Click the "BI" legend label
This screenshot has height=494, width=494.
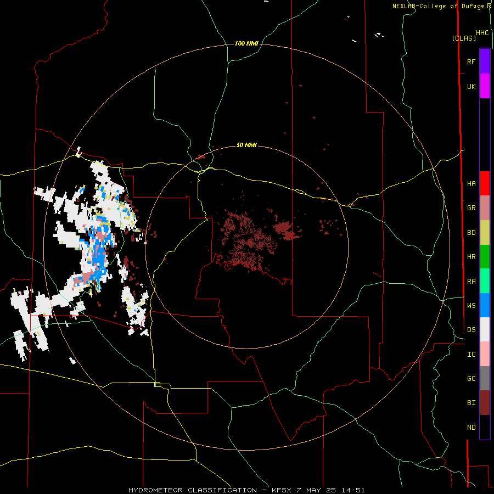coord(471,403)
